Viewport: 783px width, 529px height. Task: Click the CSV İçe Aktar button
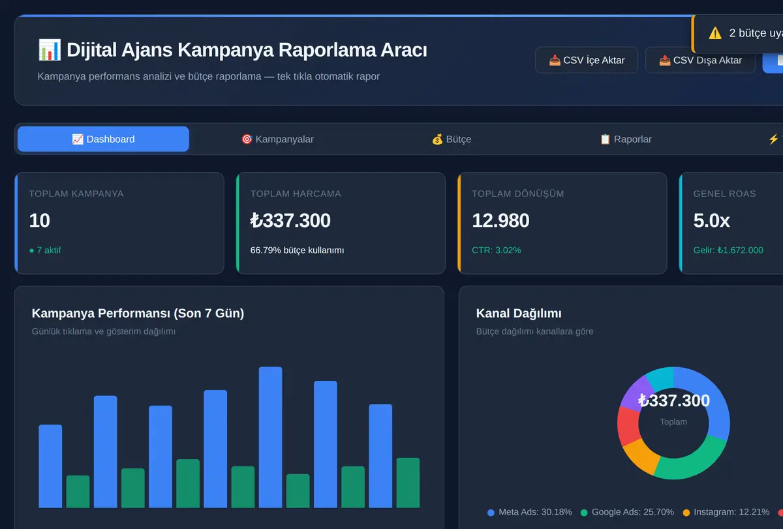pyautogui.click(x=587, y=60)
